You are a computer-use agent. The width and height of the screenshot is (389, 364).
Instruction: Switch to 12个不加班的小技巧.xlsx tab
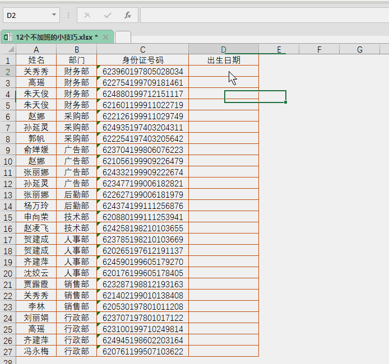[x=56, y=37]
